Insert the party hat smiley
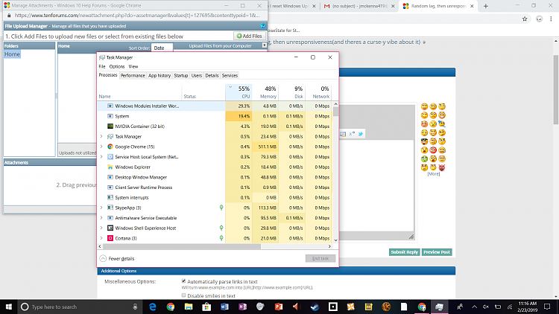 pyautogui.click(x=442, y=124)
